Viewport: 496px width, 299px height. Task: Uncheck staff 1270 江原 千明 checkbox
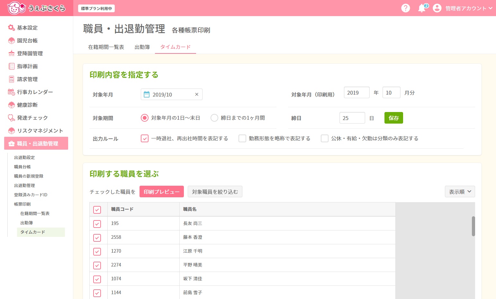click(97, 251)
